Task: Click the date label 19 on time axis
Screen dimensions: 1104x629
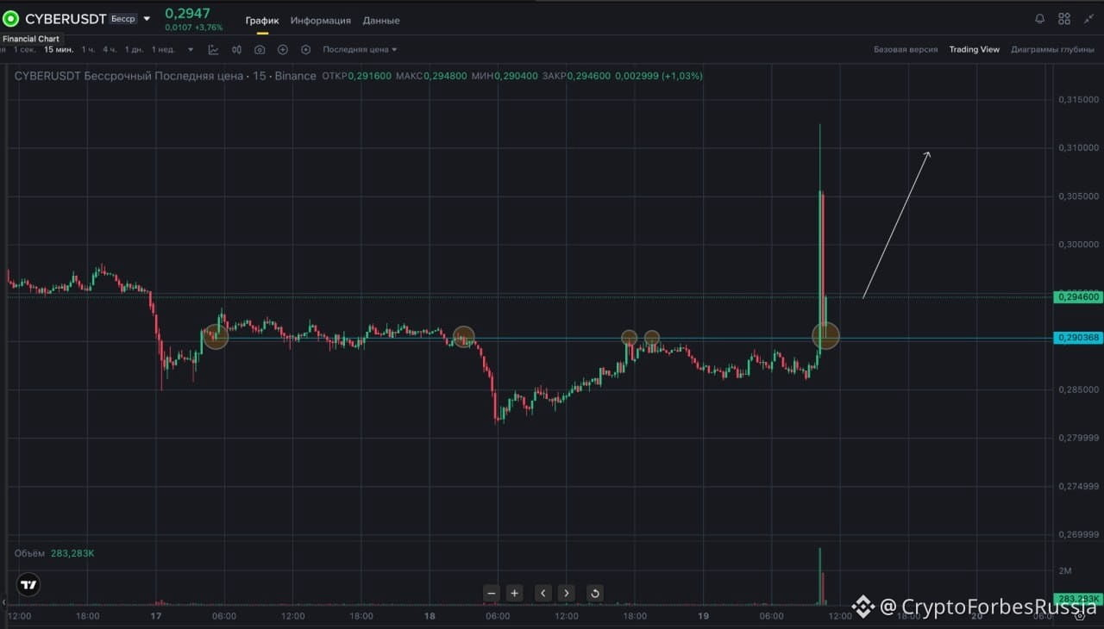Action: coord(704,616)
